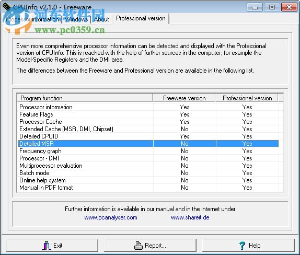Image resolution: width=300 pixels, height=255 pixels.
Task: Open the Processor information tab
Action: tap(32, 19)
